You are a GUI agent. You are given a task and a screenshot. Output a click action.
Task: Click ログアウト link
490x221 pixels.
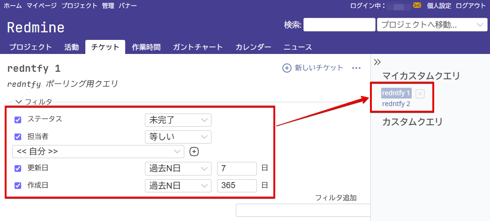tap(471, 6)
